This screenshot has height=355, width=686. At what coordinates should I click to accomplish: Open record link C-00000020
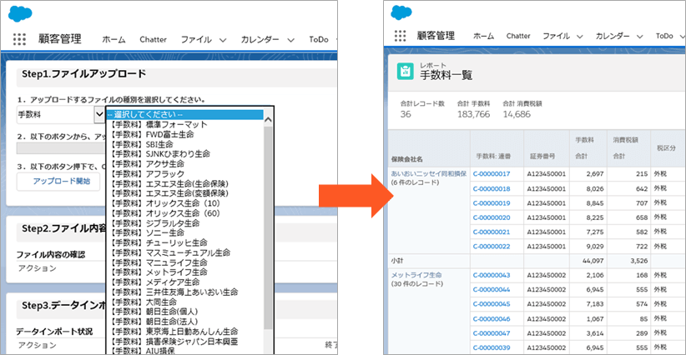(492, 217)
